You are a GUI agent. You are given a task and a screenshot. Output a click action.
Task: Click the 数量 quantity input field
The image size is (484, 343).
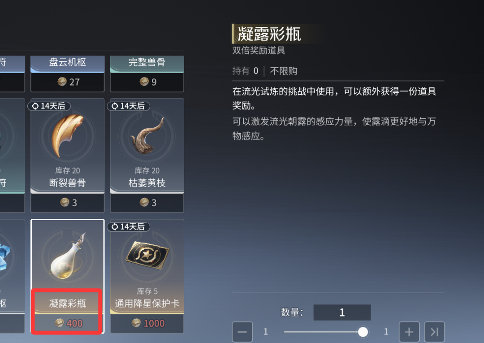[342, 313]
